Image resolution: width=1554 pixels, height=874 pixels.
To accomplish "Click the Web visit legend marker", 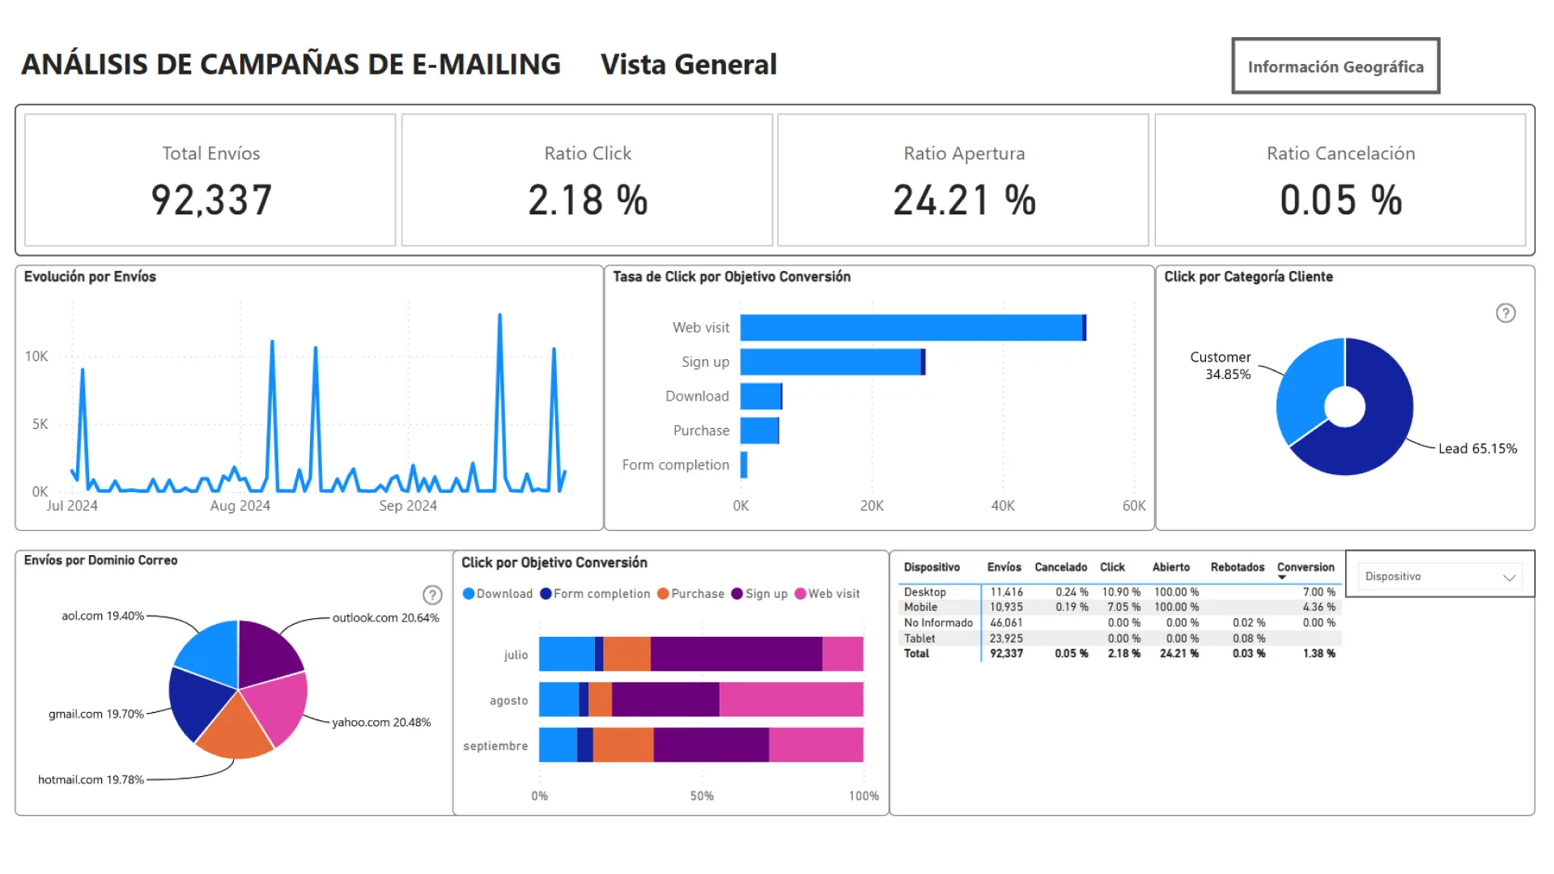I will coord(800,594).
